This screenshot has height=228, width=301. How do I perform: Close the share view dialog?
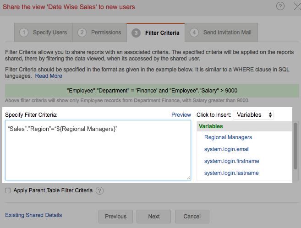[295, 6]
